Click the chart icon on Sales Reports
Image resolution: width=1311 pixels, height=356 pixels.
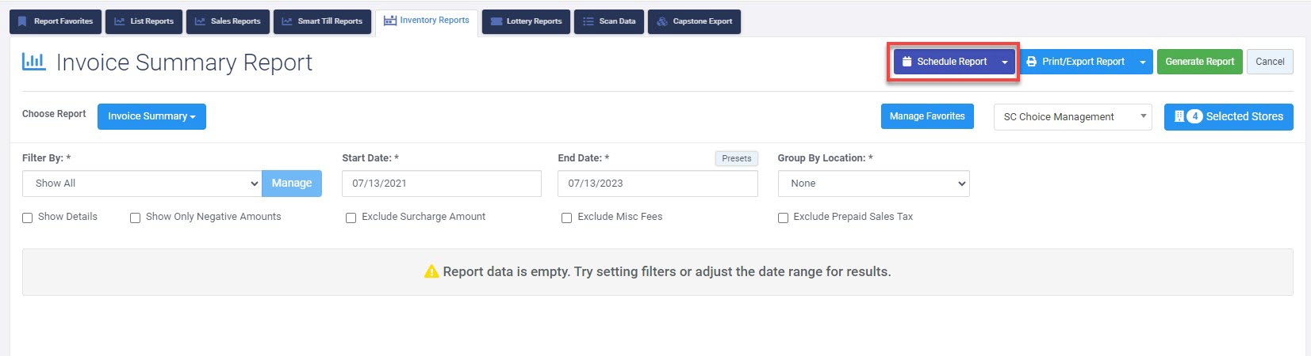pyautogui.click(x=201, y=21)
